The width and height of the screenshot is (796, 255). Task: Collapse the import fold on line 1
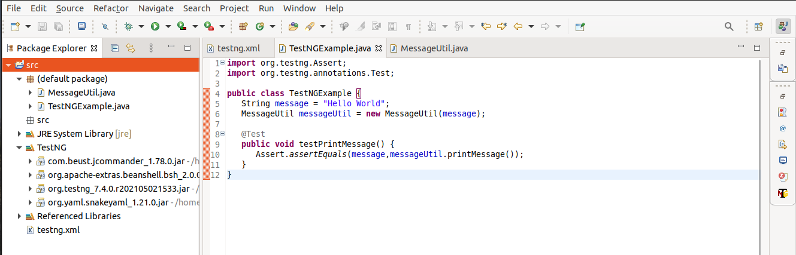pyautogui.click(x=222, y=63)
